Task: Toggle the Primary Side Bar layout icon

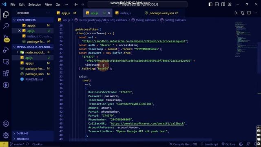Action: (210, 4)
